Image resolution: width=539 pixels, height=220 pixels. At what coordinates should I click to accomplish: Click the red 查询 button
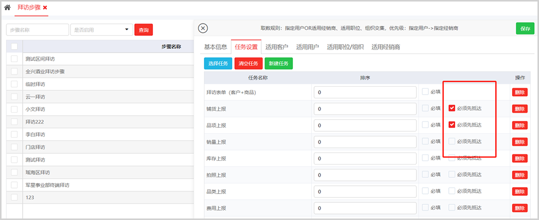point(144,30)
